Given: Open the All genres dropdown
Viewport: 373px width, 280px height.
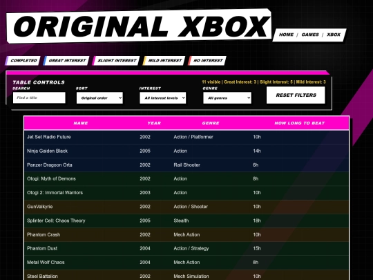Looking at the screenshot, I should [227, 98].
